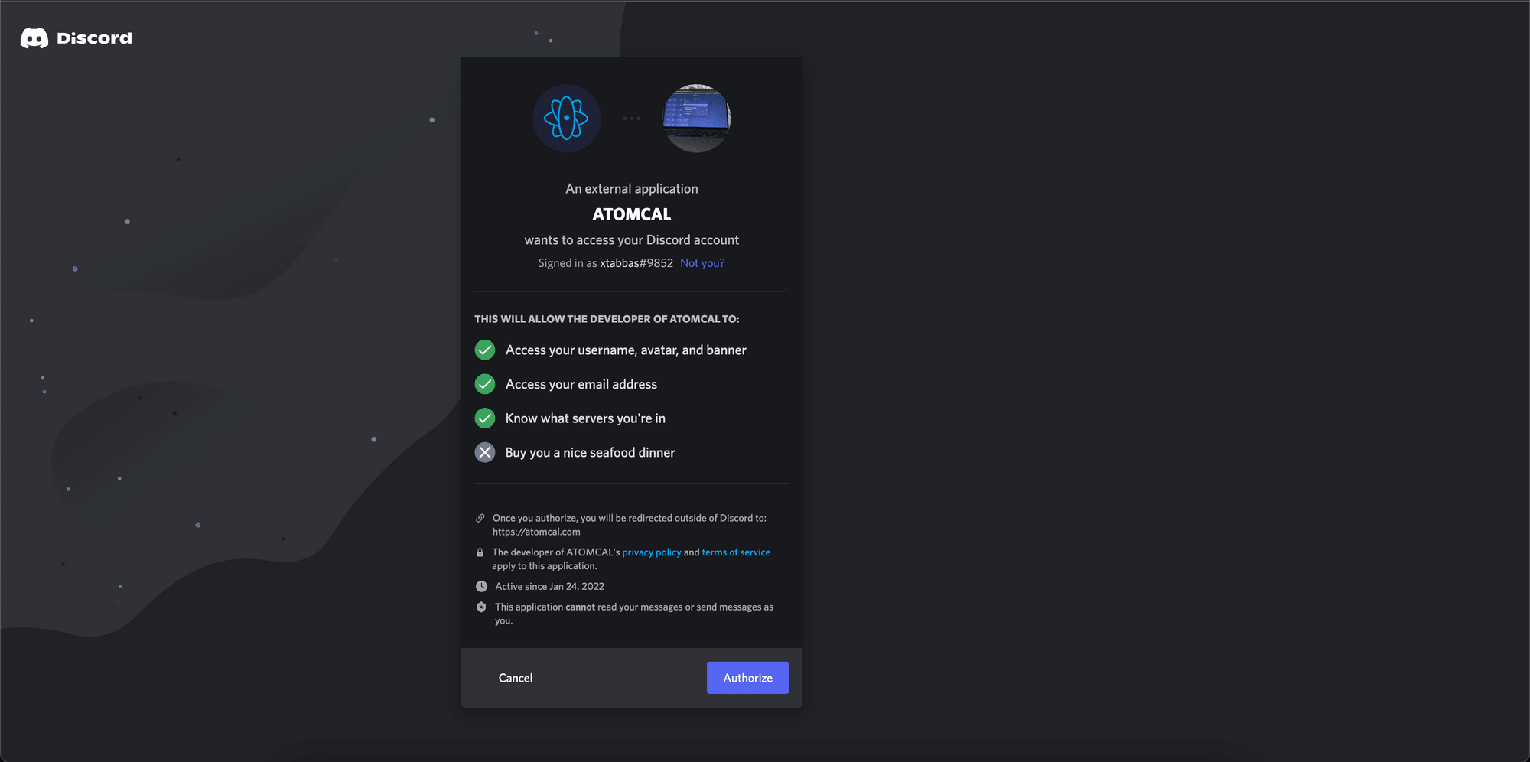Click 'Signed in as xtabbas#9852' text

(606, 263)
